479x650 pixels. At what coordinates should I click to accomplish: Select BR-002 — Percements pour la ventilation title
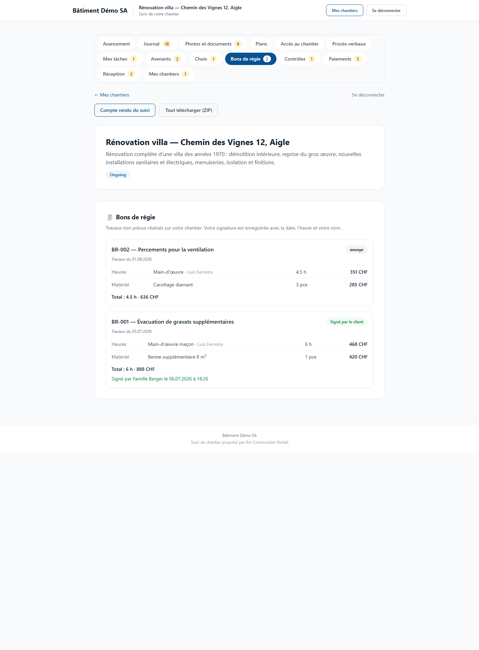point(163,250)
